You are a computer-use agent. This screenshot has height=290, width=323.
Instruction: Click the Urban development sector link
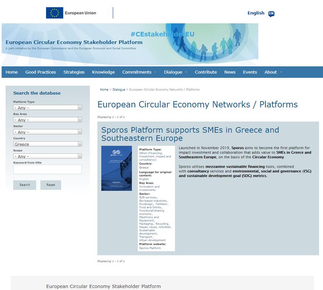coord(152,240)
